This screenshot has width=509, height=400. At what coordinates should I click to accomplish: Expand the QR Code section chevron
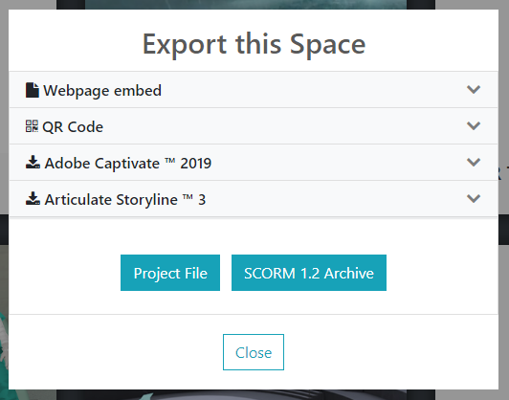(x=474, y=125)
